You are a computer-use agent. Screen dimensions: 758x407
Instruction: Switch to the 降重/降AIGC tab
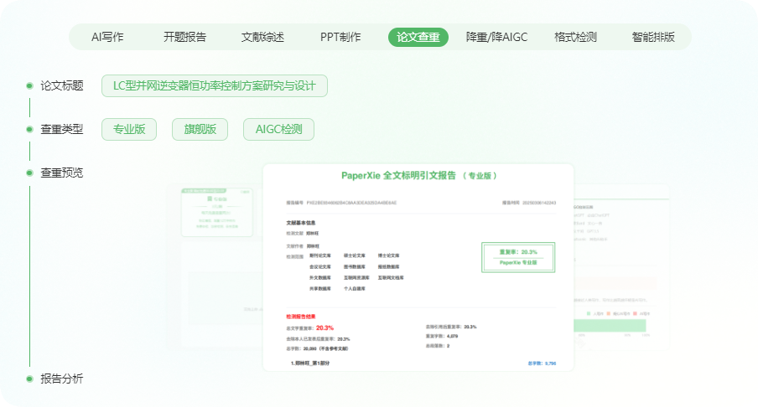496,37
